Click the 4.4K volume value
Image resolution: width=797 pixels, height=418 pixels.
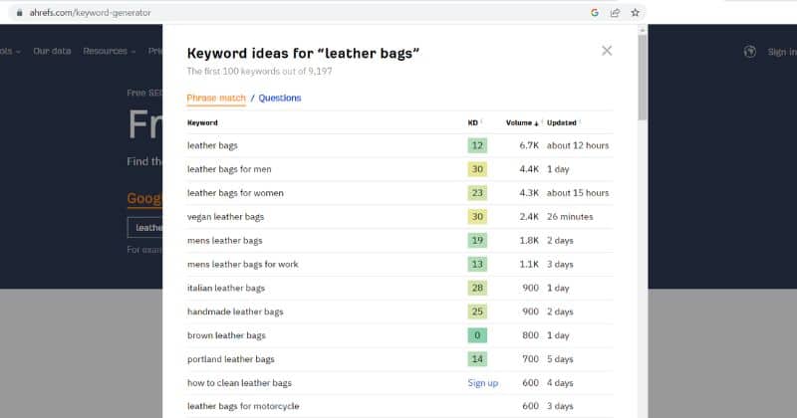(x=529, y=169)
